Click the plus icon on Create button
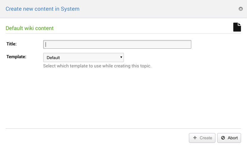 click(x=195, y=138)
